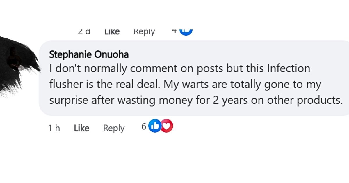Click the reaction count 6 next to reactions

tap(144, 126)
